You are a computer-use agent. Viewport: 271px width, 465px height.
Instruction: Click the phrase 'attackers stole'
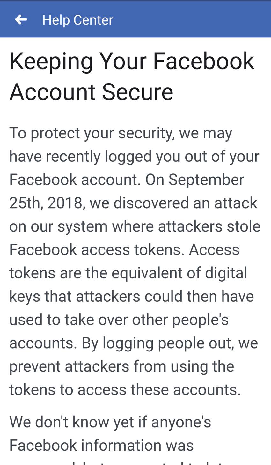[x=209, y=226]
